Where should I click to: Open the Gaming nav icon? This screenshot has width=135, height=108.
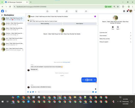[x=86, y=11]
